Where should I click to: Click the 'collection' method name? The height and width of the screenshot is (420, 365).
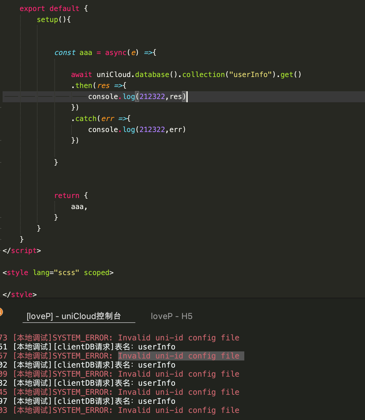click(203, 75)
